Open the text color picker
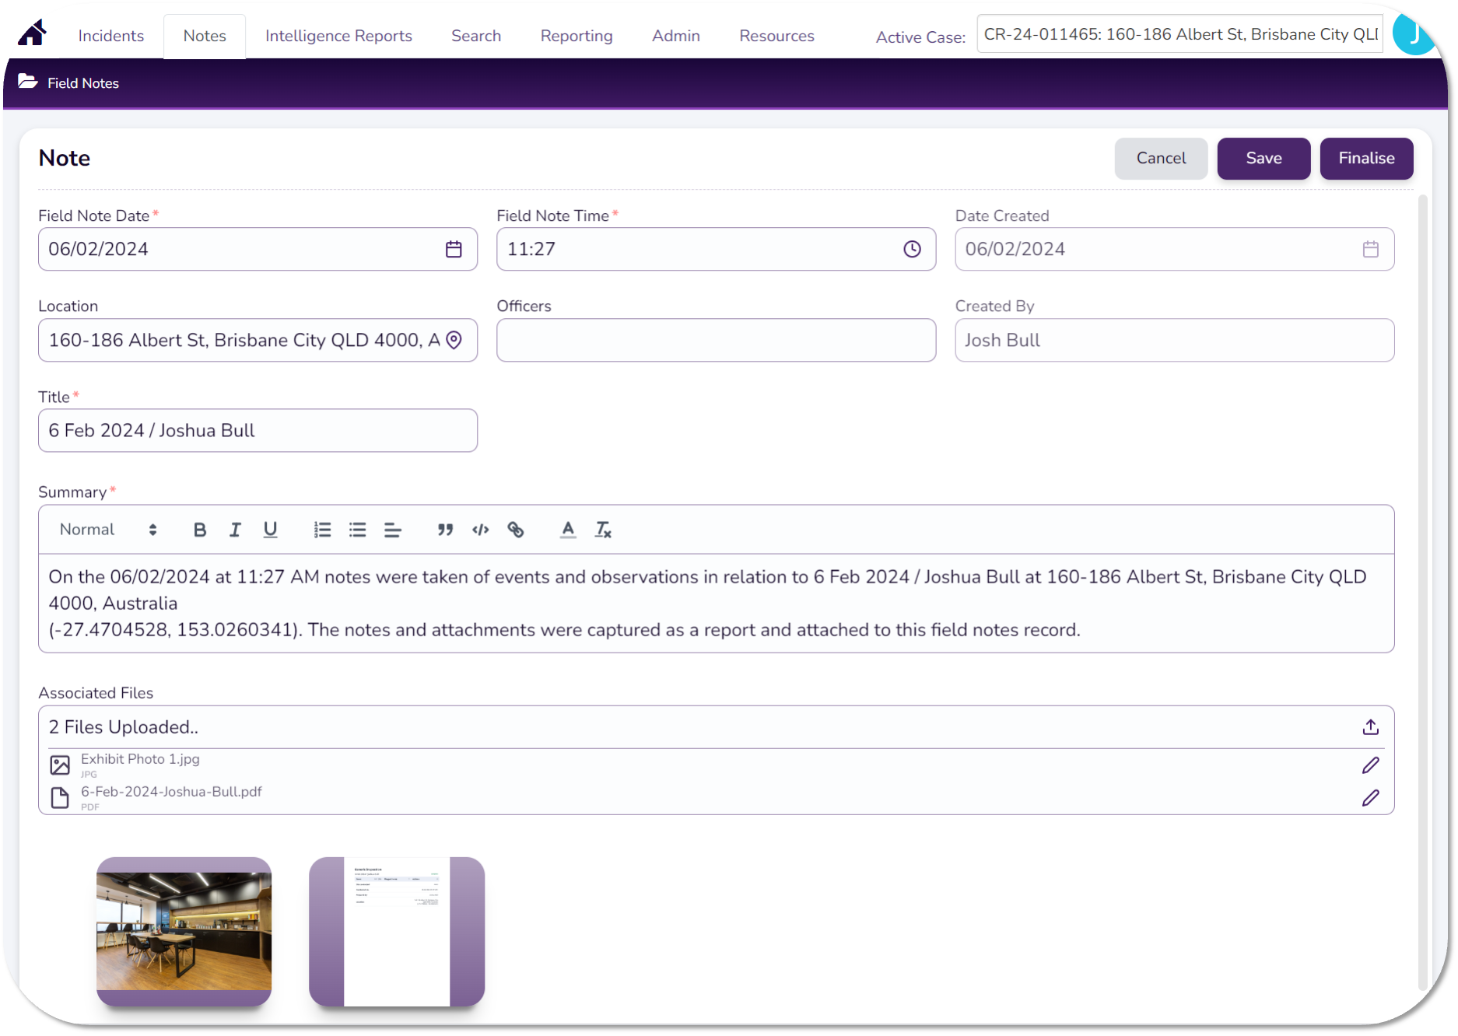The image size is (1458, 1036). pyautogui.click(x=568, y=530)
